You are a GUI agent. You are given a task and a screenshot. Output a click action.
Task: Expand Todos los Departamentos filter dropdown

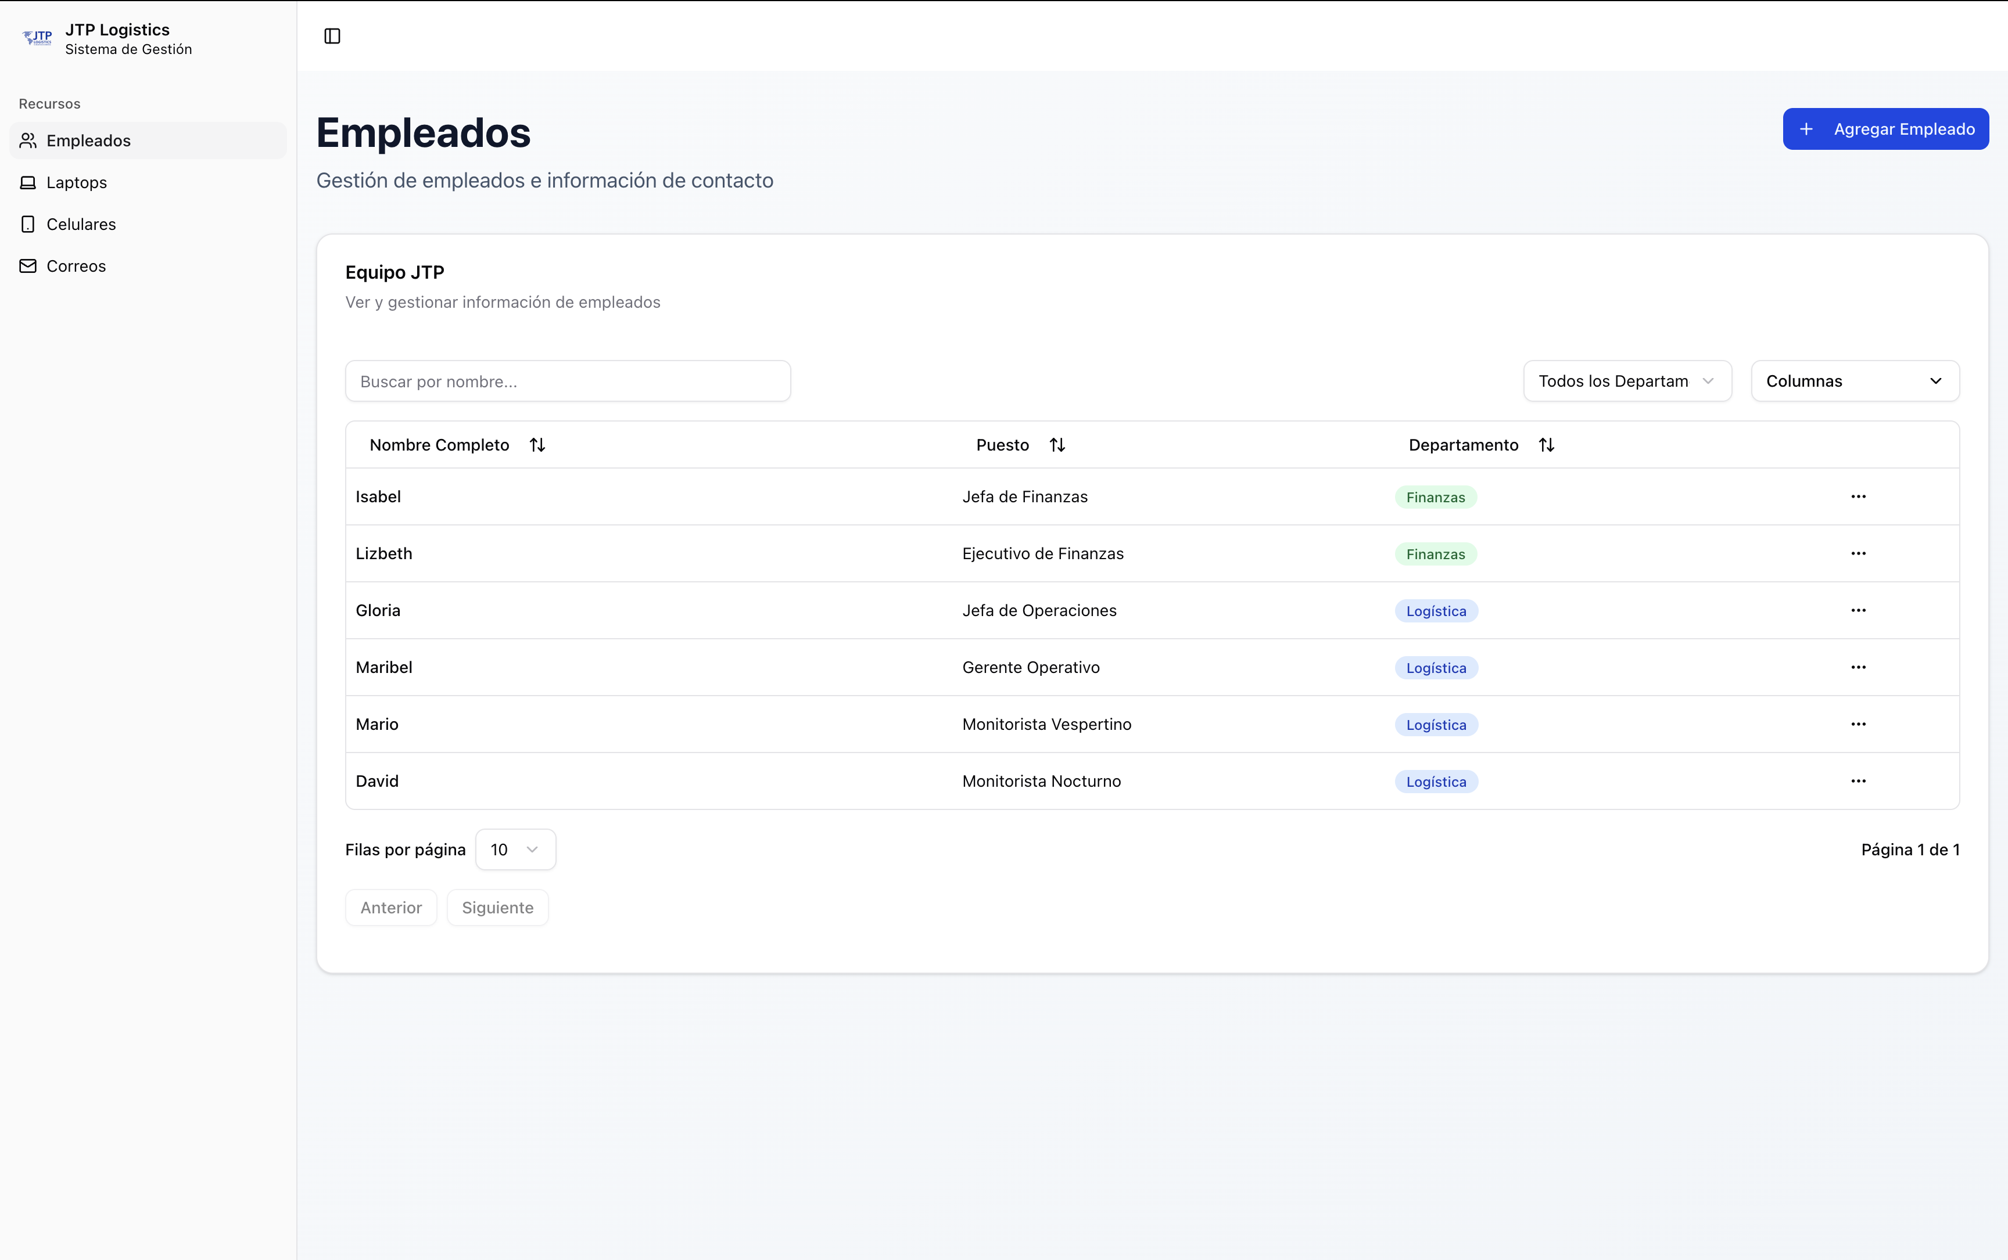pos(1627,381)
